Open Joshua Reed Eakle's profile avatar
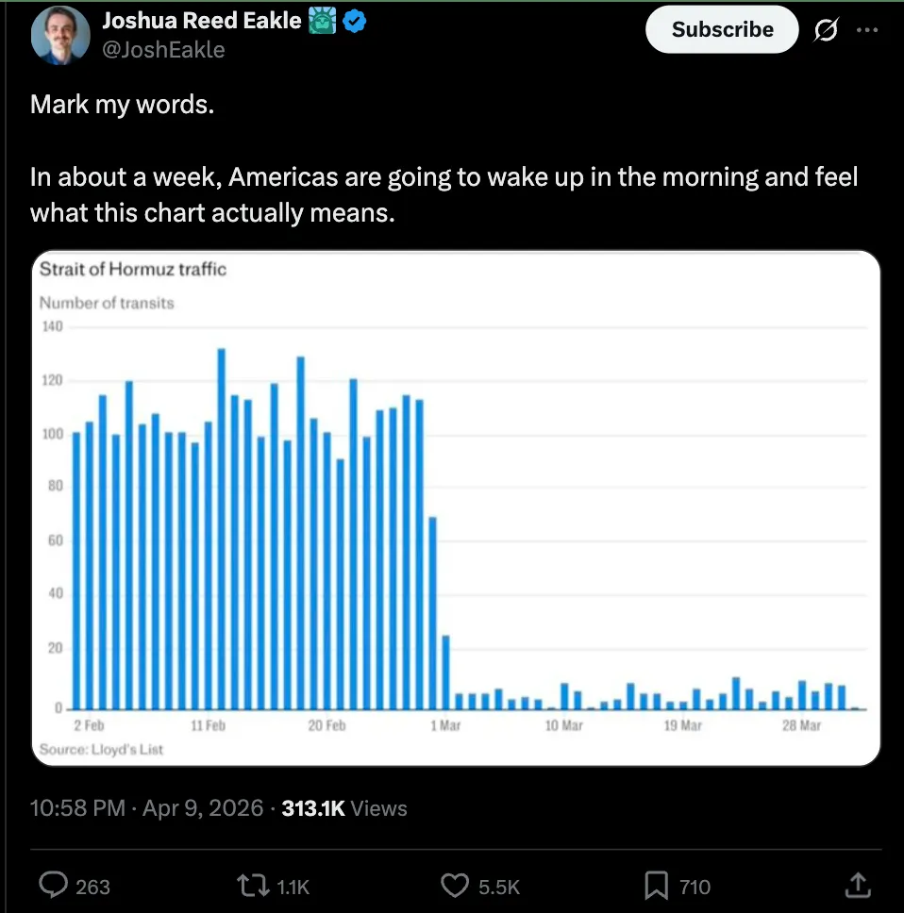904x913 pixels. pyautogui.click(x=61, y=36)
